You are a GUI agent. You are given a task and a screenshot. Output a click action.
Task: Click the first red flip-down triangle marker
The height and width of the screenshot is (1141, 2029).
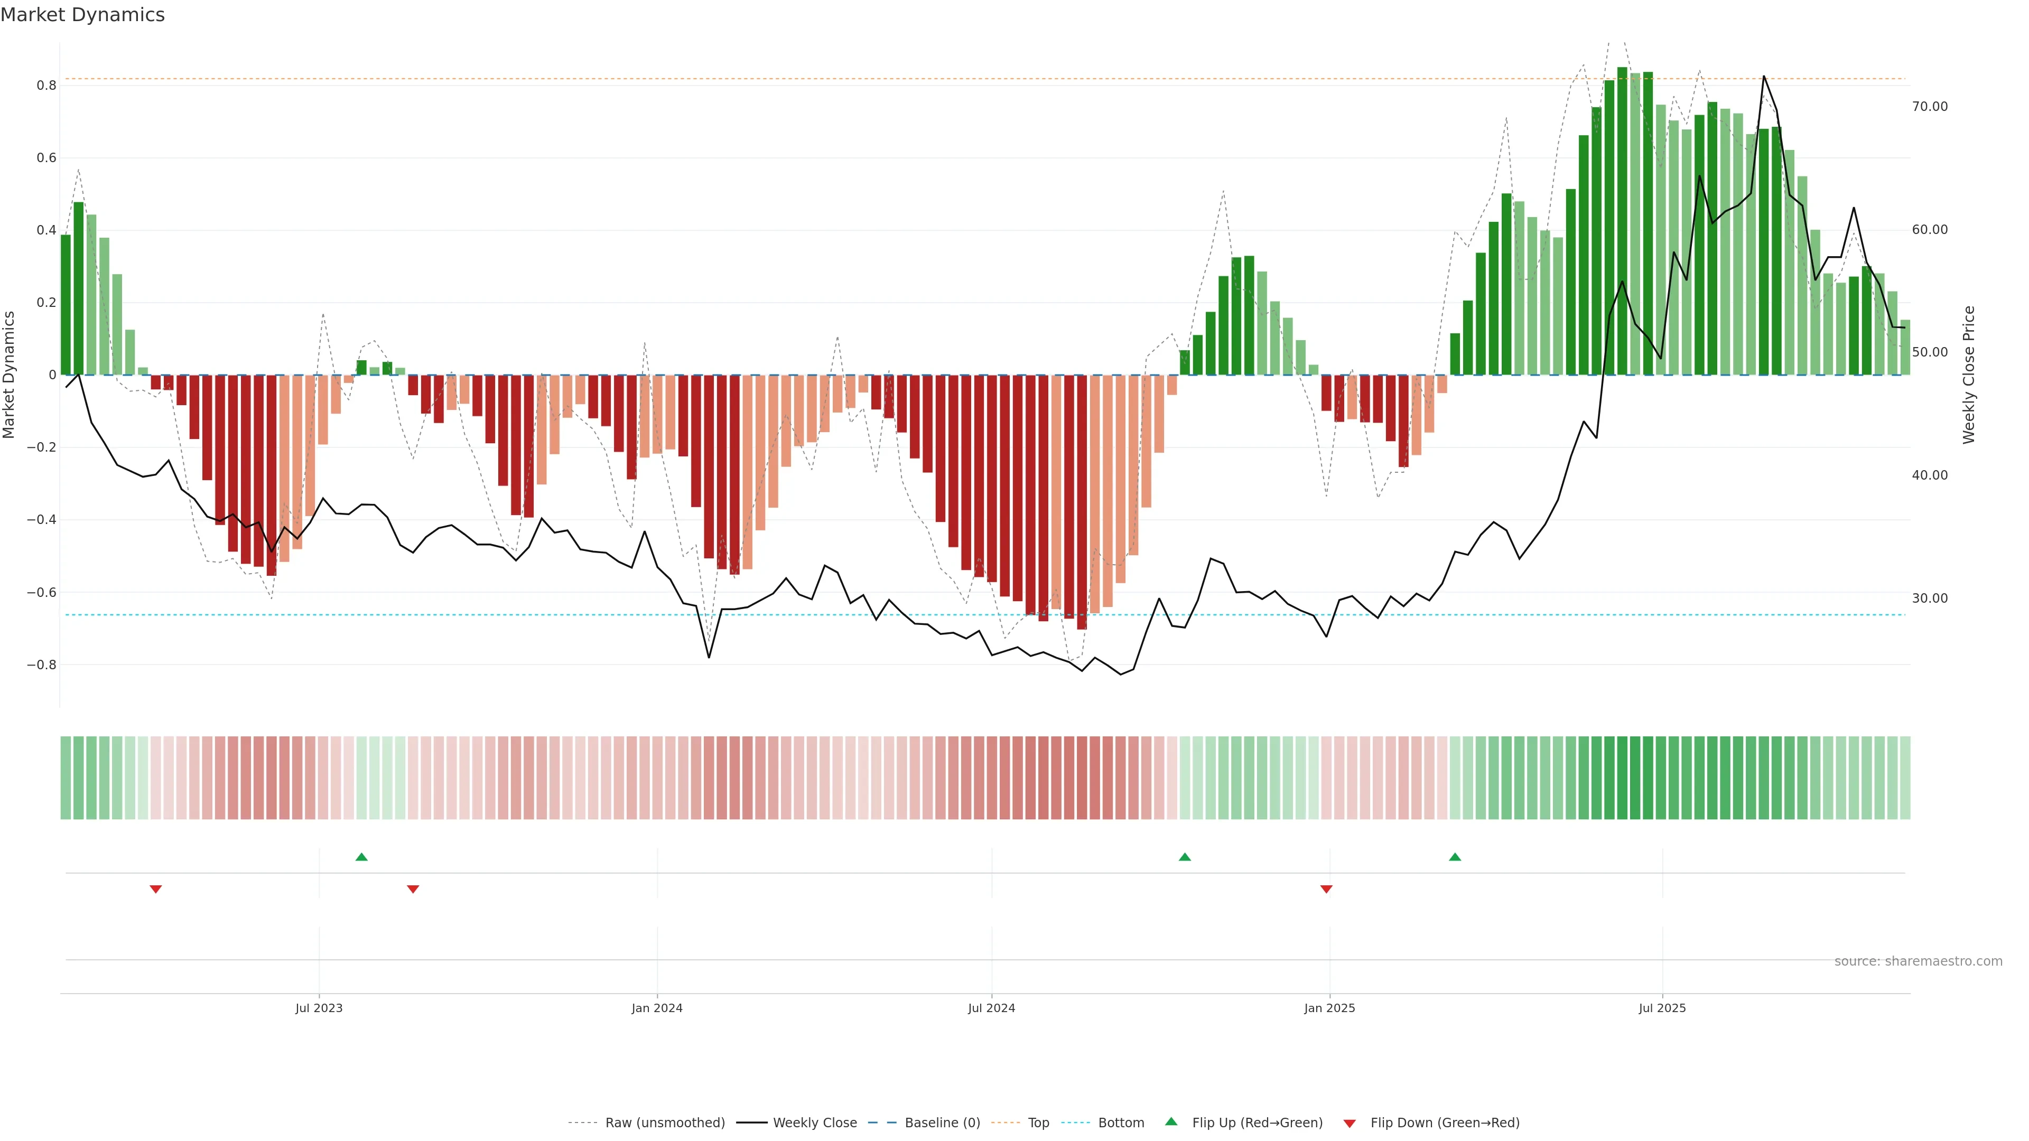(x=156, y=889)
